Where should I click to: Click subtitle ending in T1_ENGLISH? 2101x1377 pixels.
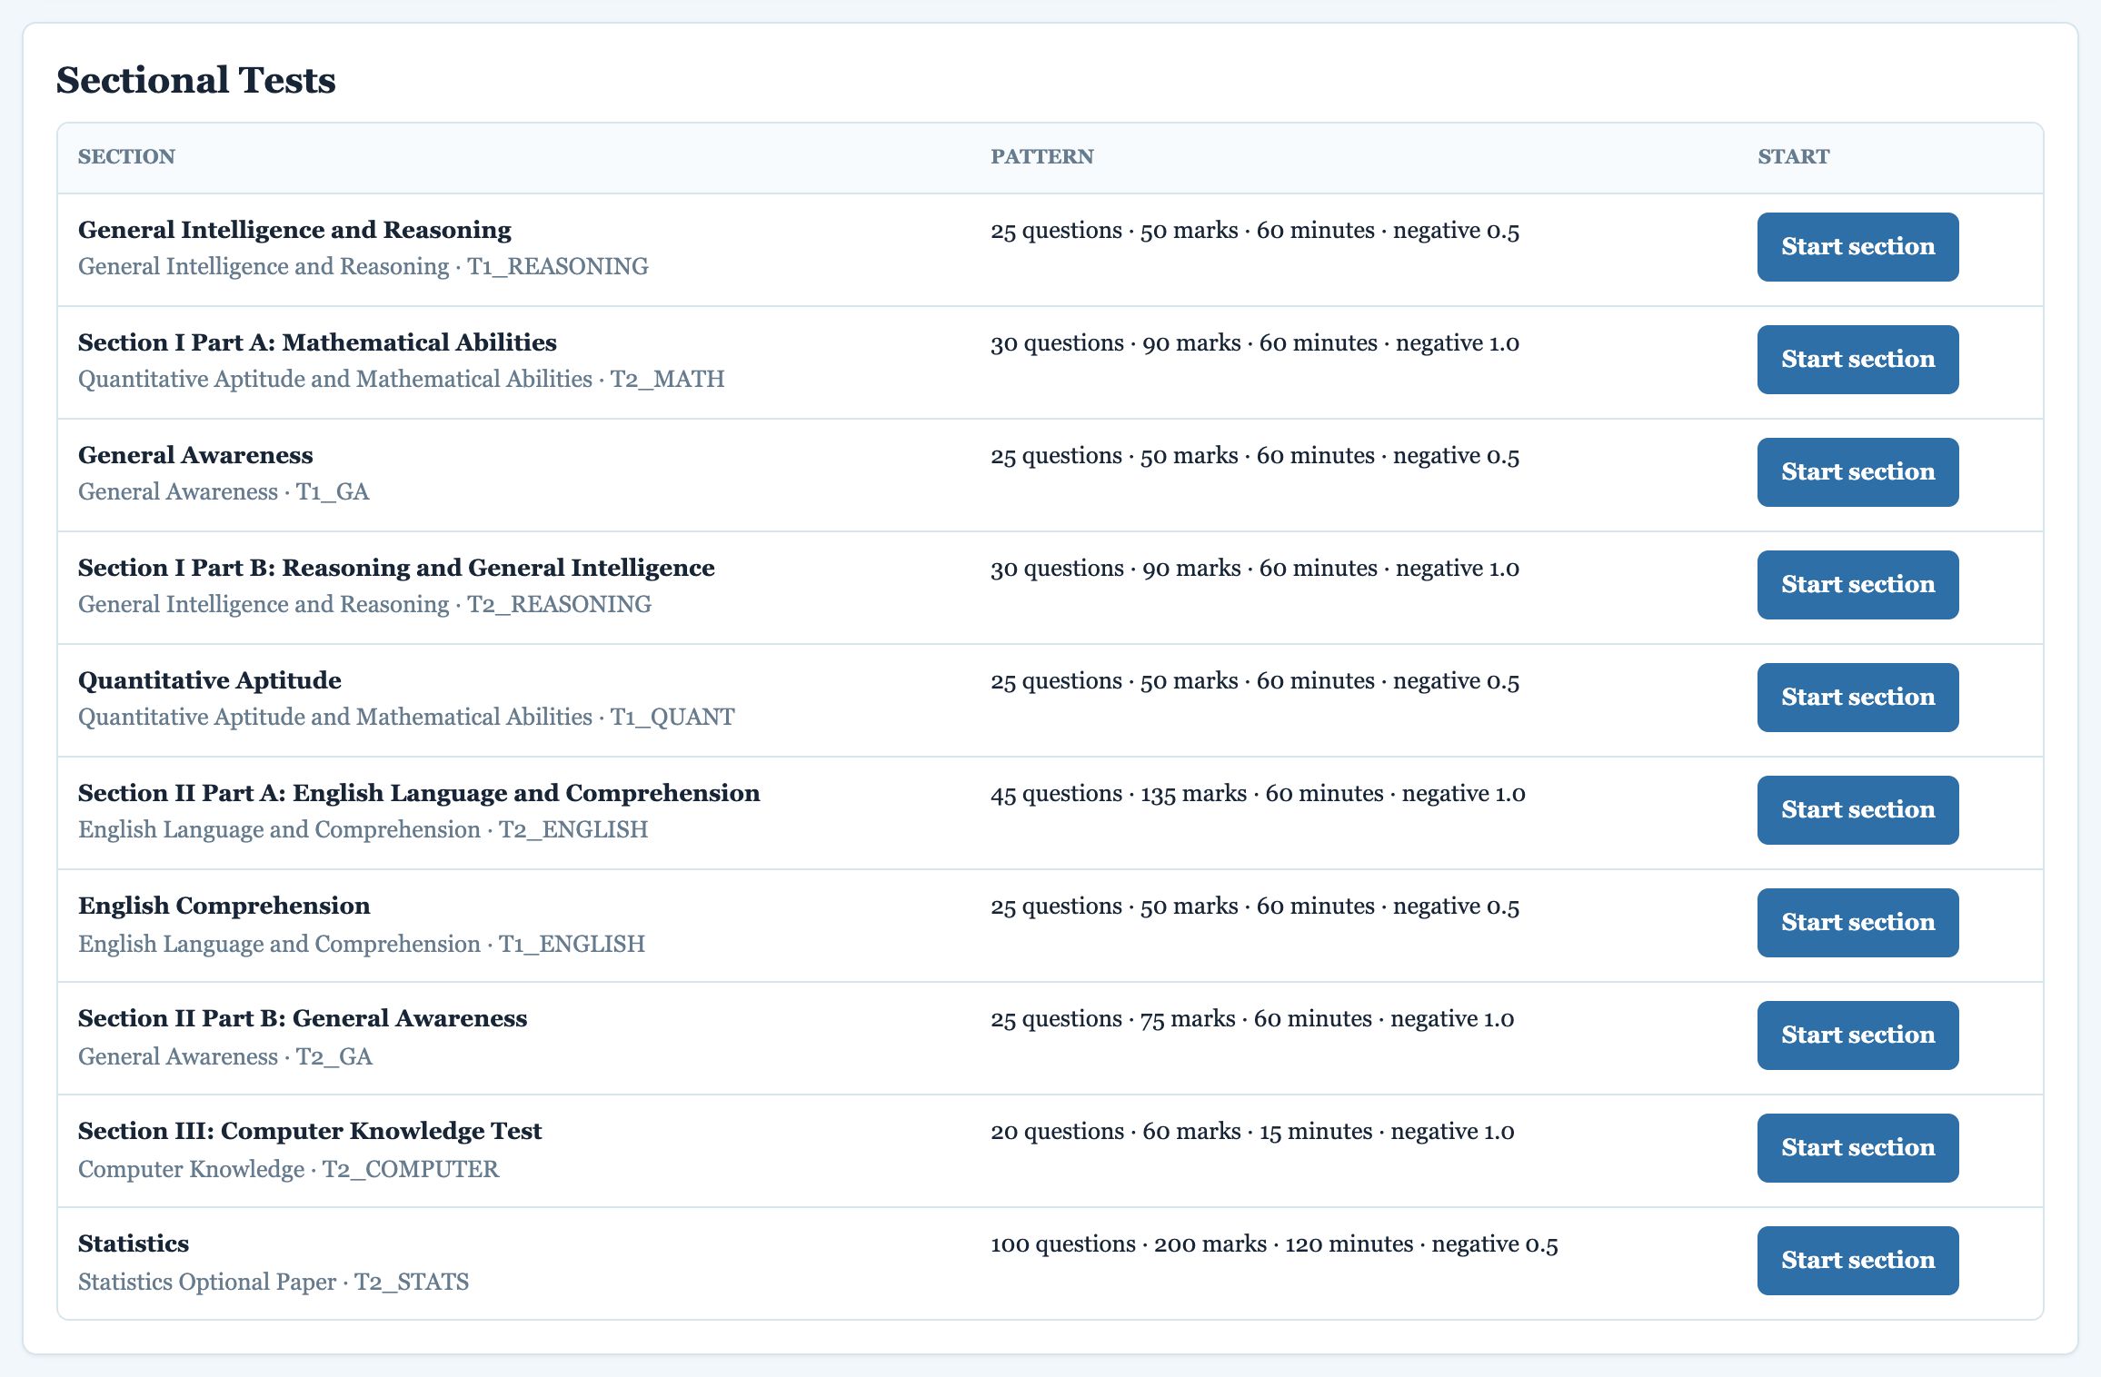[362, 944]
